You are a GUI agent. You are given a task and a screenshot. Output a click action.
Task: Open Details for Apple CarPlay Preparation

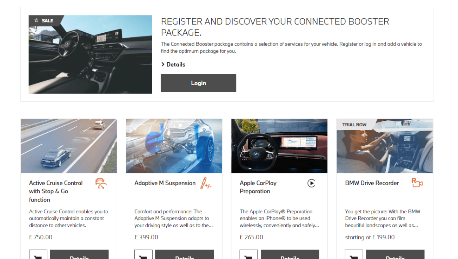click(290, 255)
